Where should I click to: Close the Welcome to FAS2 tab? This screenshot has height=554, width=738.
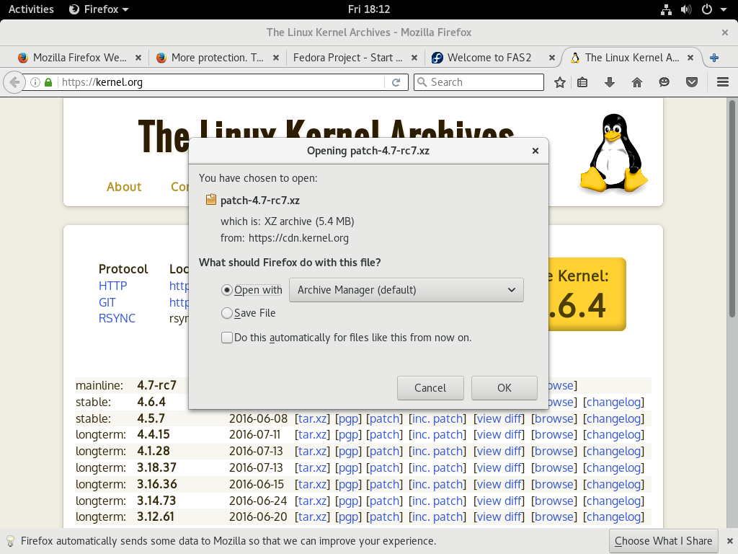pos(551,58)
